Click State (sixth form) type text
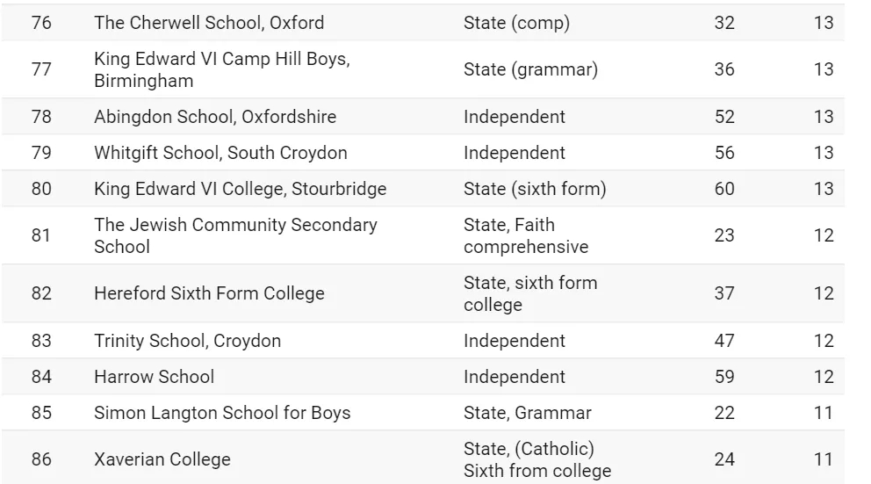871x484 pixels. [x=535, y=189]
